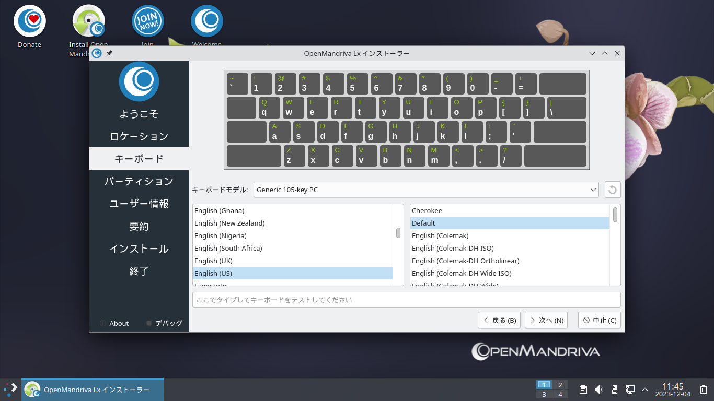Click the OpenMandriva logo in the installer sidebar
The height and width of the screenshot is (401, 714).
click(x=139, y=81)
